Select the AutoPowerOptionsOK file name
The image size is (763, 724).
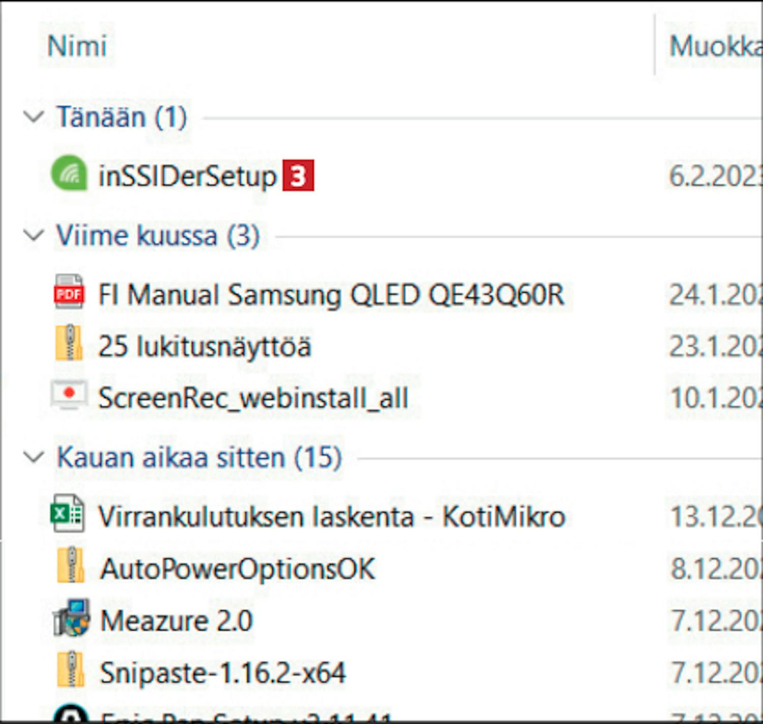tap(238, 568)
